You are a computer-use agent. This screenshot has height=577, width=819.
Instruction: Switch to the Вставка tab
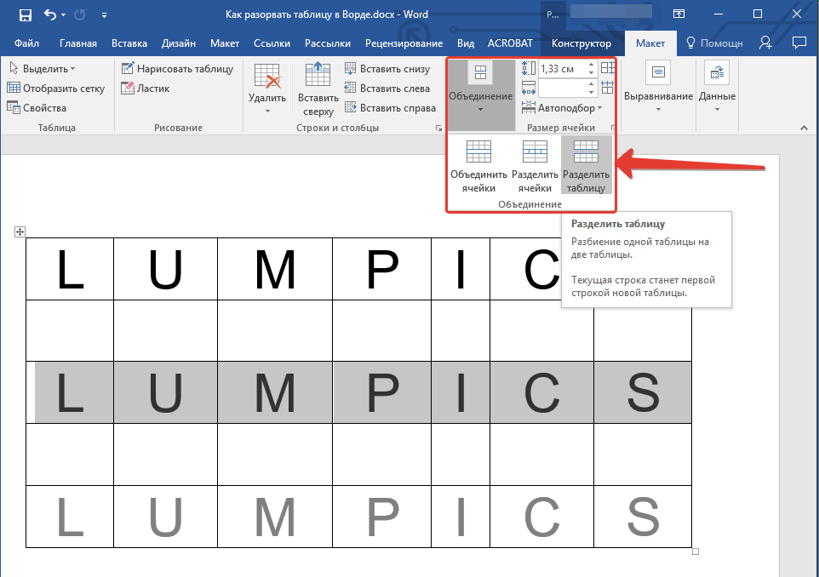[129, 43]
